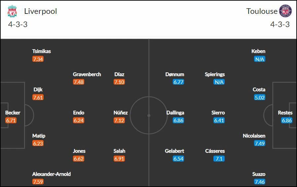Image resolution: width=297 pixels, height=187 pixels.
Task: Select Dallinga in the Toulouse lineup
Action: tap(175, 113)
